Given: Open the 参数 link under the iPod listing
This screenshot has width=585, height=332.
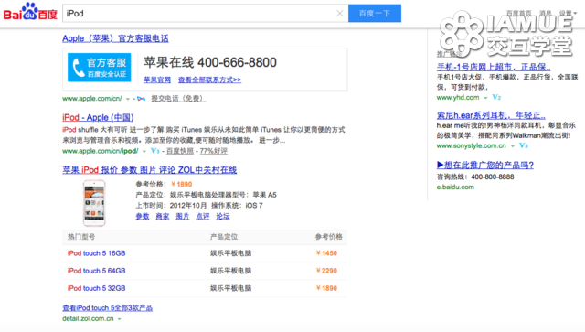Looking at the screenshot, I should (x=143, y=216).
